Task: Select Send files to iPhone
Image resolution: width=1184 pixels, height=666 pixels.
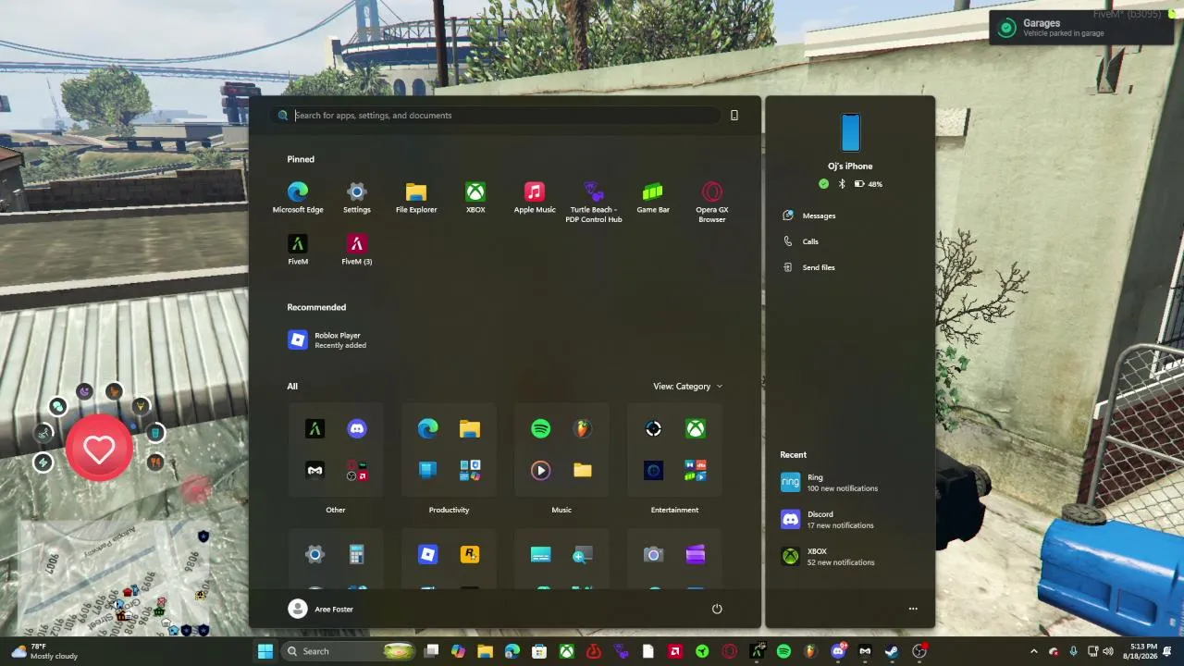Action: pyautogui.click(x=809, y=267)
